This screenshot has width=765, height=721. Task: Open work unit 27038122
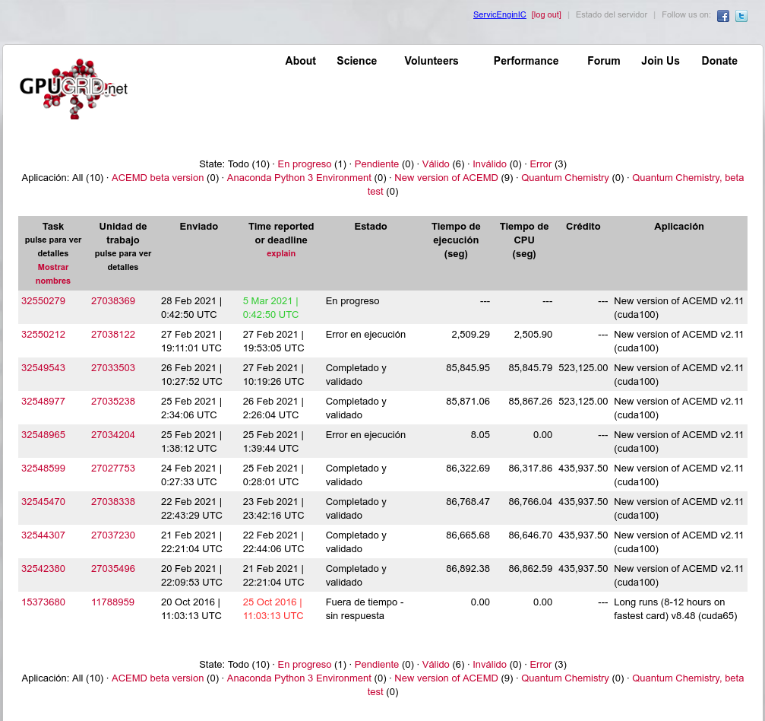pos(113,334)
